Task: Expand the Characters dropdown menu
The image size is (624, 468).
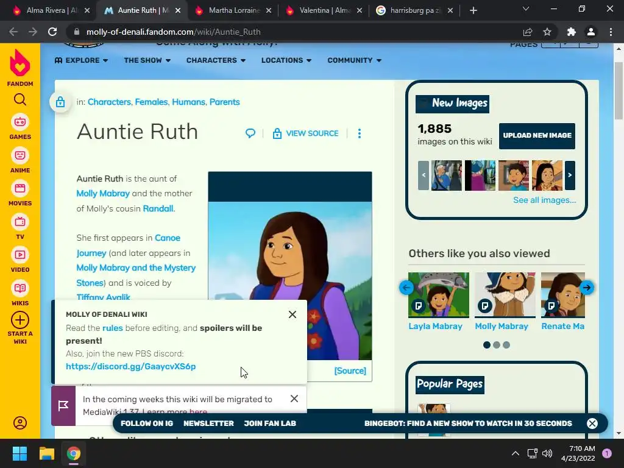Action: tap(216, 60)
